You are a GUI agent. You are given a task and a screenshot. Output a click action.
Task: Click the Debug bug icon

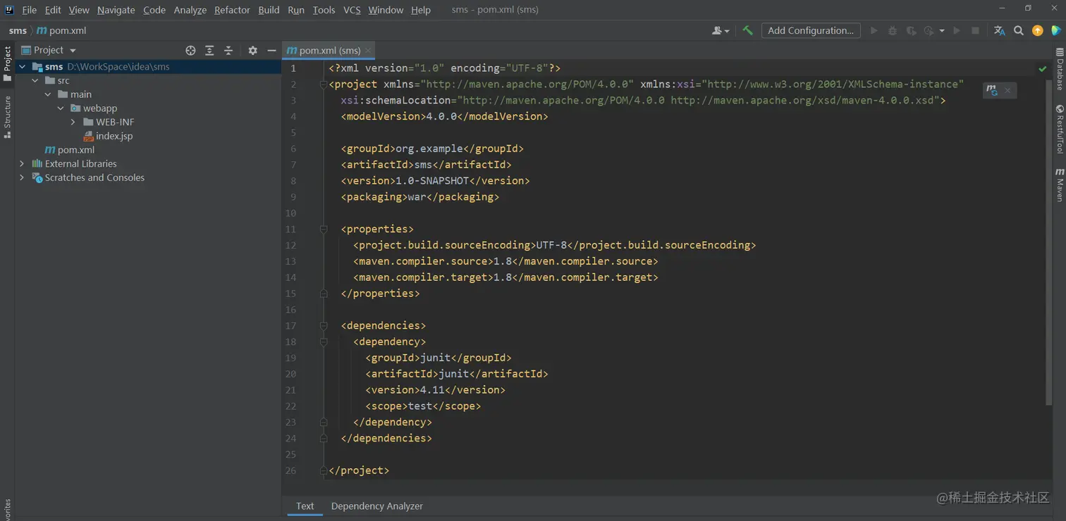(x=893, y=30)
